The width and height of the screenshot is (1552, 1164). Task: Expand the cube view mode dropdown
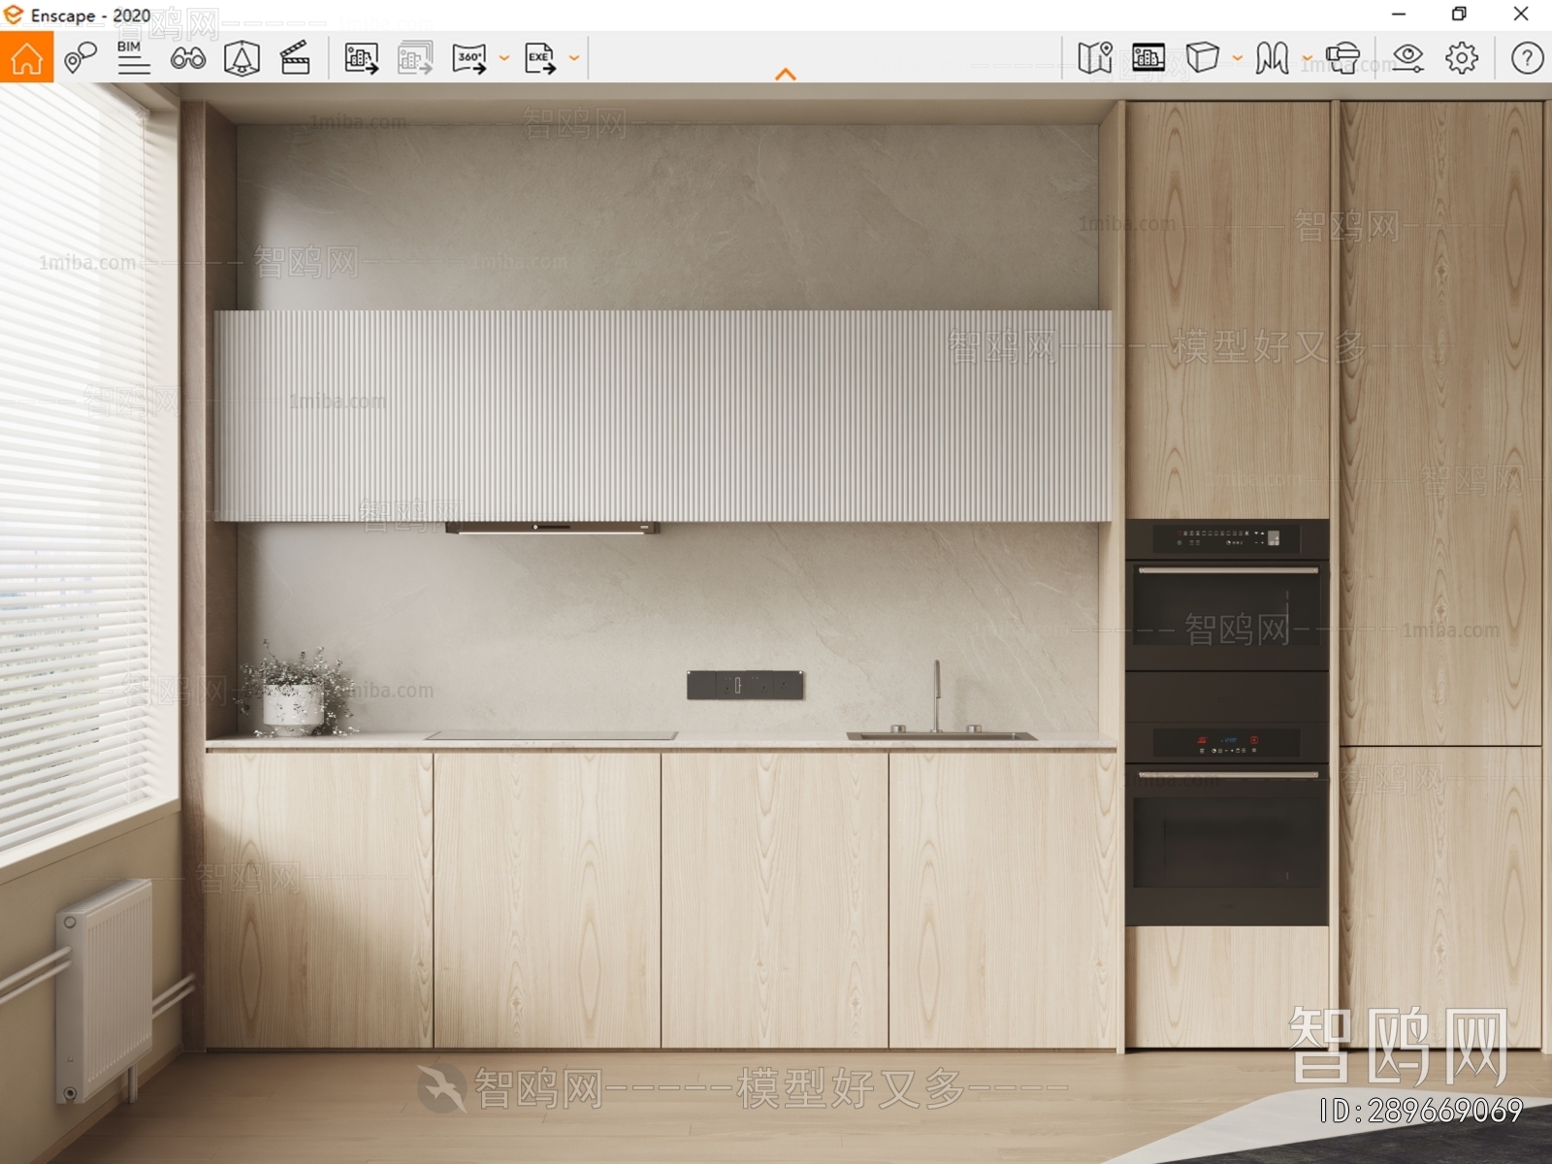tap(1238, 58)
